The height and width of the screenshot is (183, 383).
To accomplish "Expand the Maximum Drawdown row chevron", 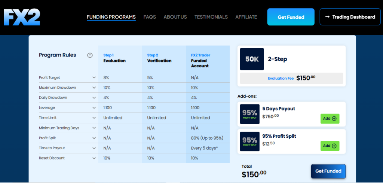I will tap(94, 88).
